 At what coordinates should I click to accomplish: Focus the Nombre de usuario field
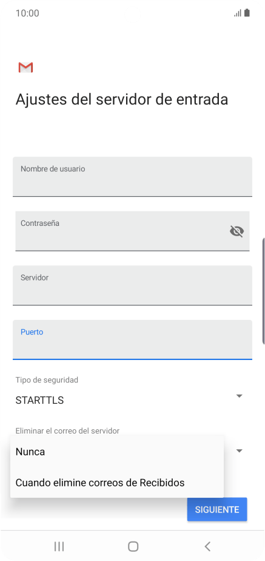click(132, 177)
